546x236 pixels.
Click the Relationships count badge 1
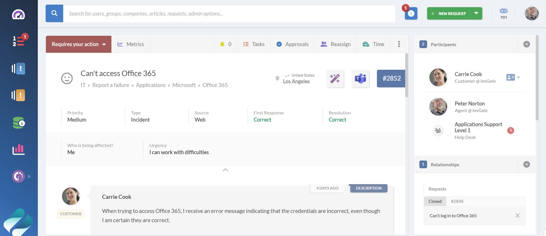tap(423, 164)
